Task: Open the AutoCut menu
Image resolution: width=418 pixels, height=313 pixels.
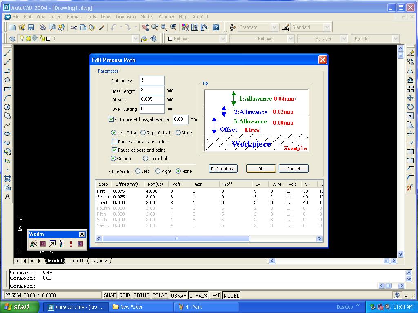Action: [x=200, y=17]
